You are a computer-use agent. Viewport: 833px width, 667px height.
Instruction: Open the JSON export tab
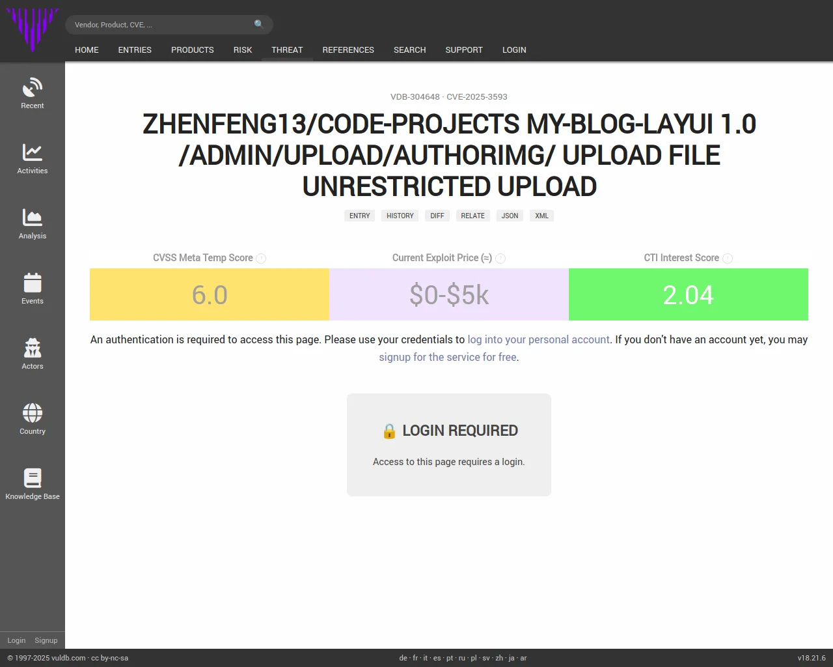click(x=510, y=216)
